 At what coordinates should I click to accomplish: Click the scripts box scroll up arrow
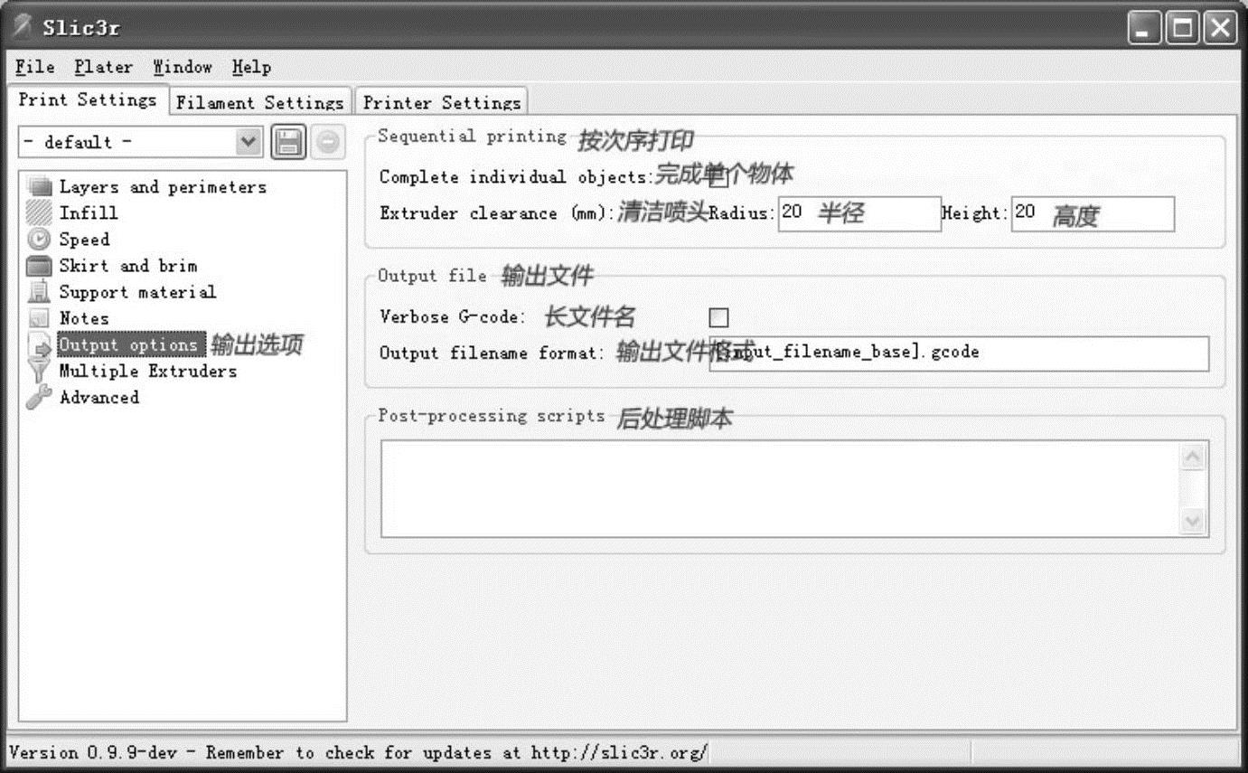(1193, 457)
